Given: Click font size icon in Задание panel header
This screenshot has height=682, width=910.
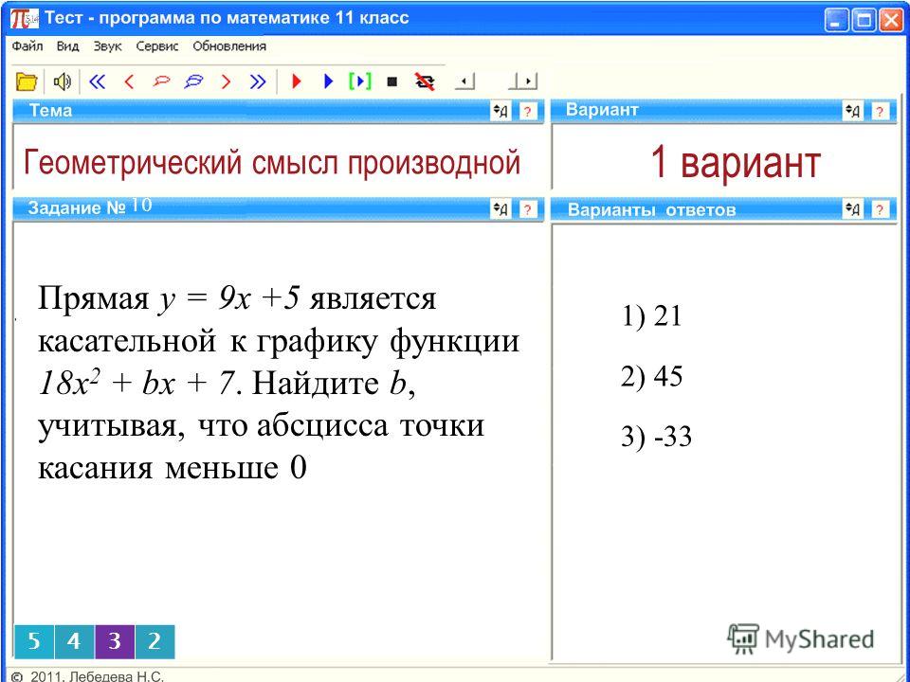Looking at the screenshot, I should tap(500, 208).
